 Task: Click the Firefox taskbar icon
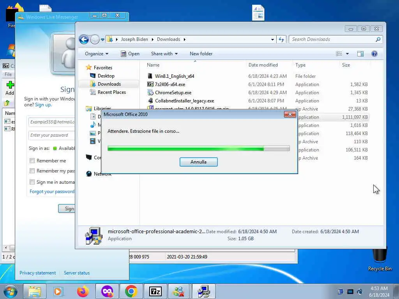click(83, 291)
